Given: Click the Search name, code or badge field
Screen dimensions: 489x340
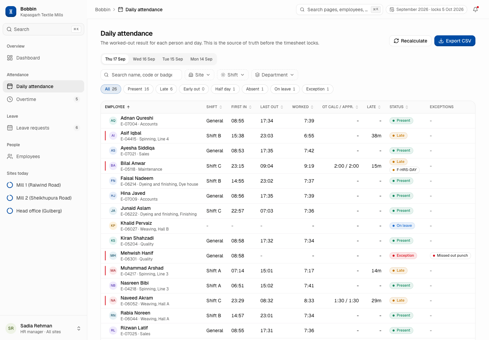Looking at the screenshot, I should tap(141, 75).
